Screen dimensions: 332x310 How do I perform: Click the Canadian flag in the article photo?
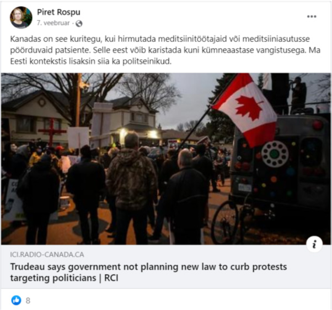(x=245, y=109)
